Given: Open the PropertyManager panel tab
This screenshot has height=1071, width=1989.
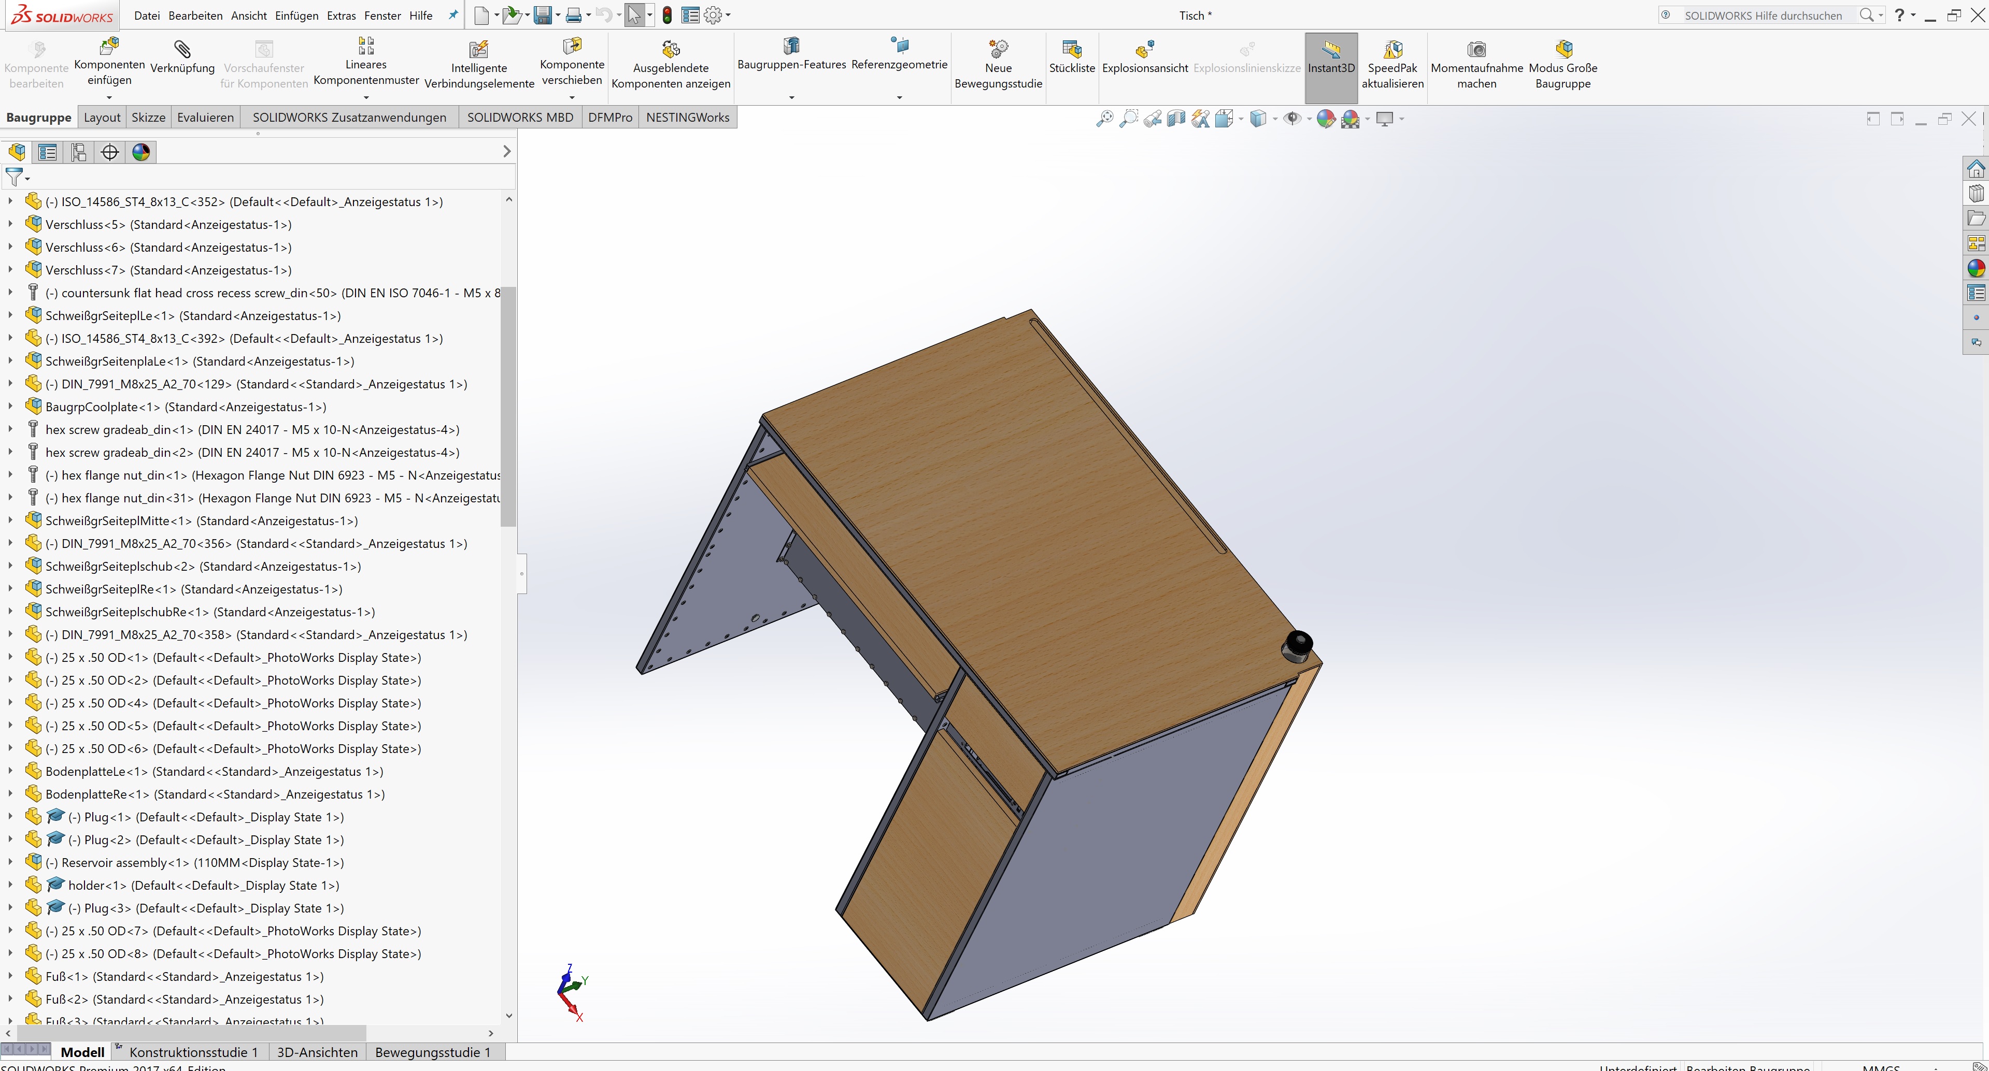Looking at the screenshot, I should pos(48,152).
